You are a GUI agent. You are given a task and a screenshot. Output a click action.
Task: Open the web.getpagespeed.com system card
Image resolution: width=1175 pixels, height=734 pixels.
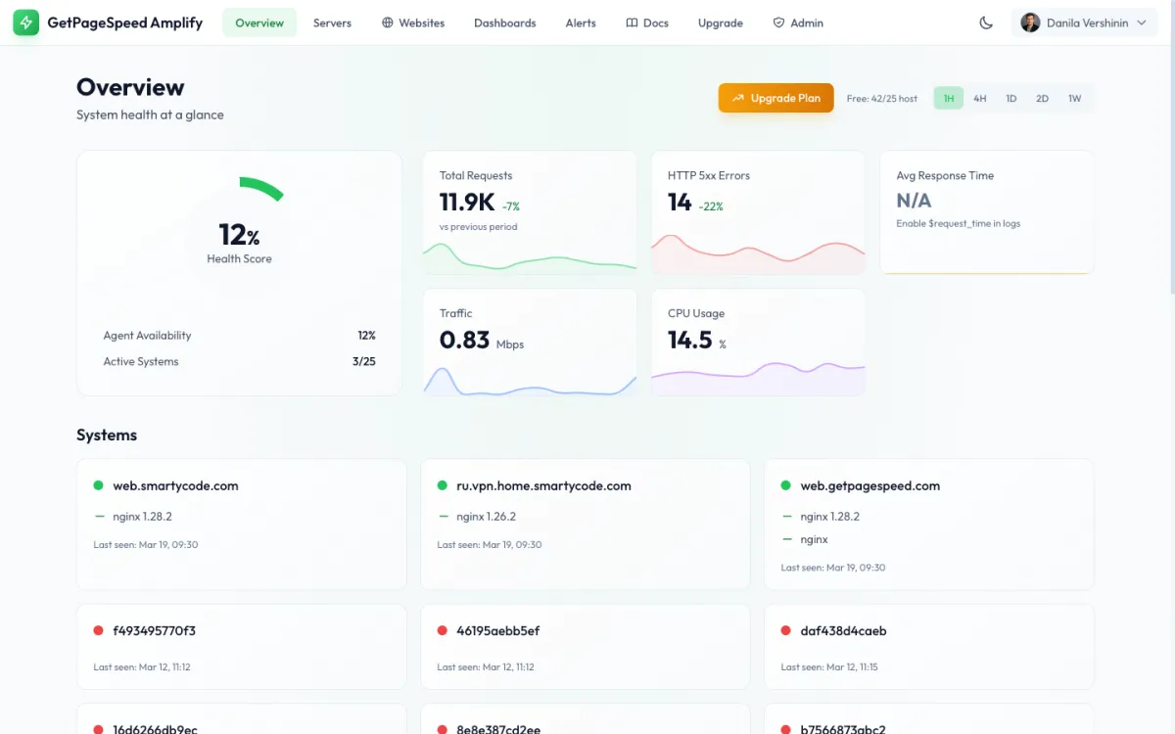(x=928, y=524)
